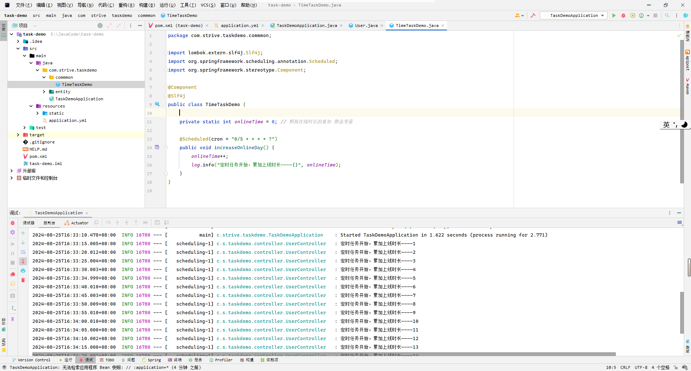Screen dimensions: 691x371
Task: Switch to pom.xml (task-demo) tab
Action: pos(179,26)
